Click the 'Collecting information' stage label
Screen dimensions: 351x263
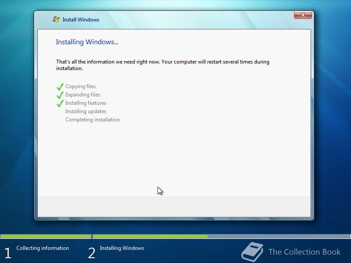click(x=43, y=248)
